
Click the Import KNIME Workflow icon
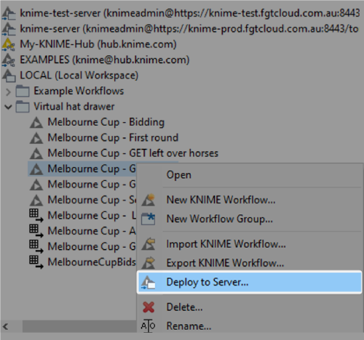coord(149,244)
